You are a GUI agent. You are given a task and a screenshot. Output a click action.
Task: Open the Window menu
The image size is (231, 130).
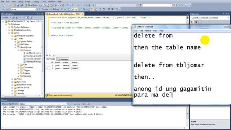(52, 1)
